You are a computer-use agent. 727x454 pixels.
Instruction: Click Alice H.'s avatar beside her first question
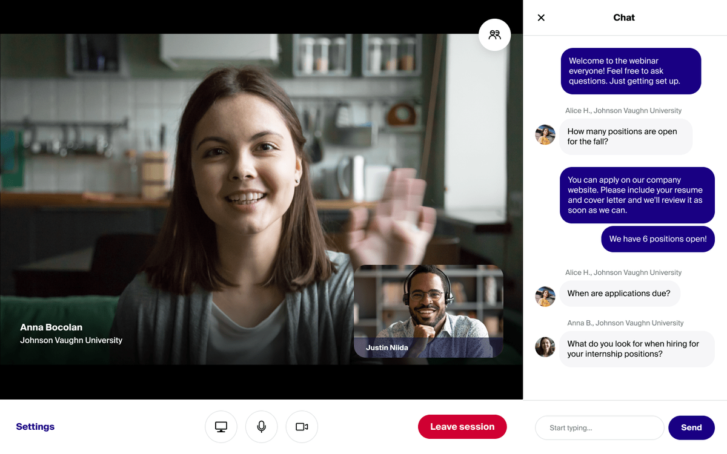pyautogui.click(x=545, y=134)
